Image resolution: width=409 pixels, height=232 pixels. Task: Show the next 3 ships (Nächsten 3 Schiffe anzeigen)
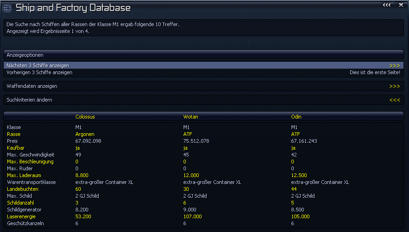click(x=203, y=65)
